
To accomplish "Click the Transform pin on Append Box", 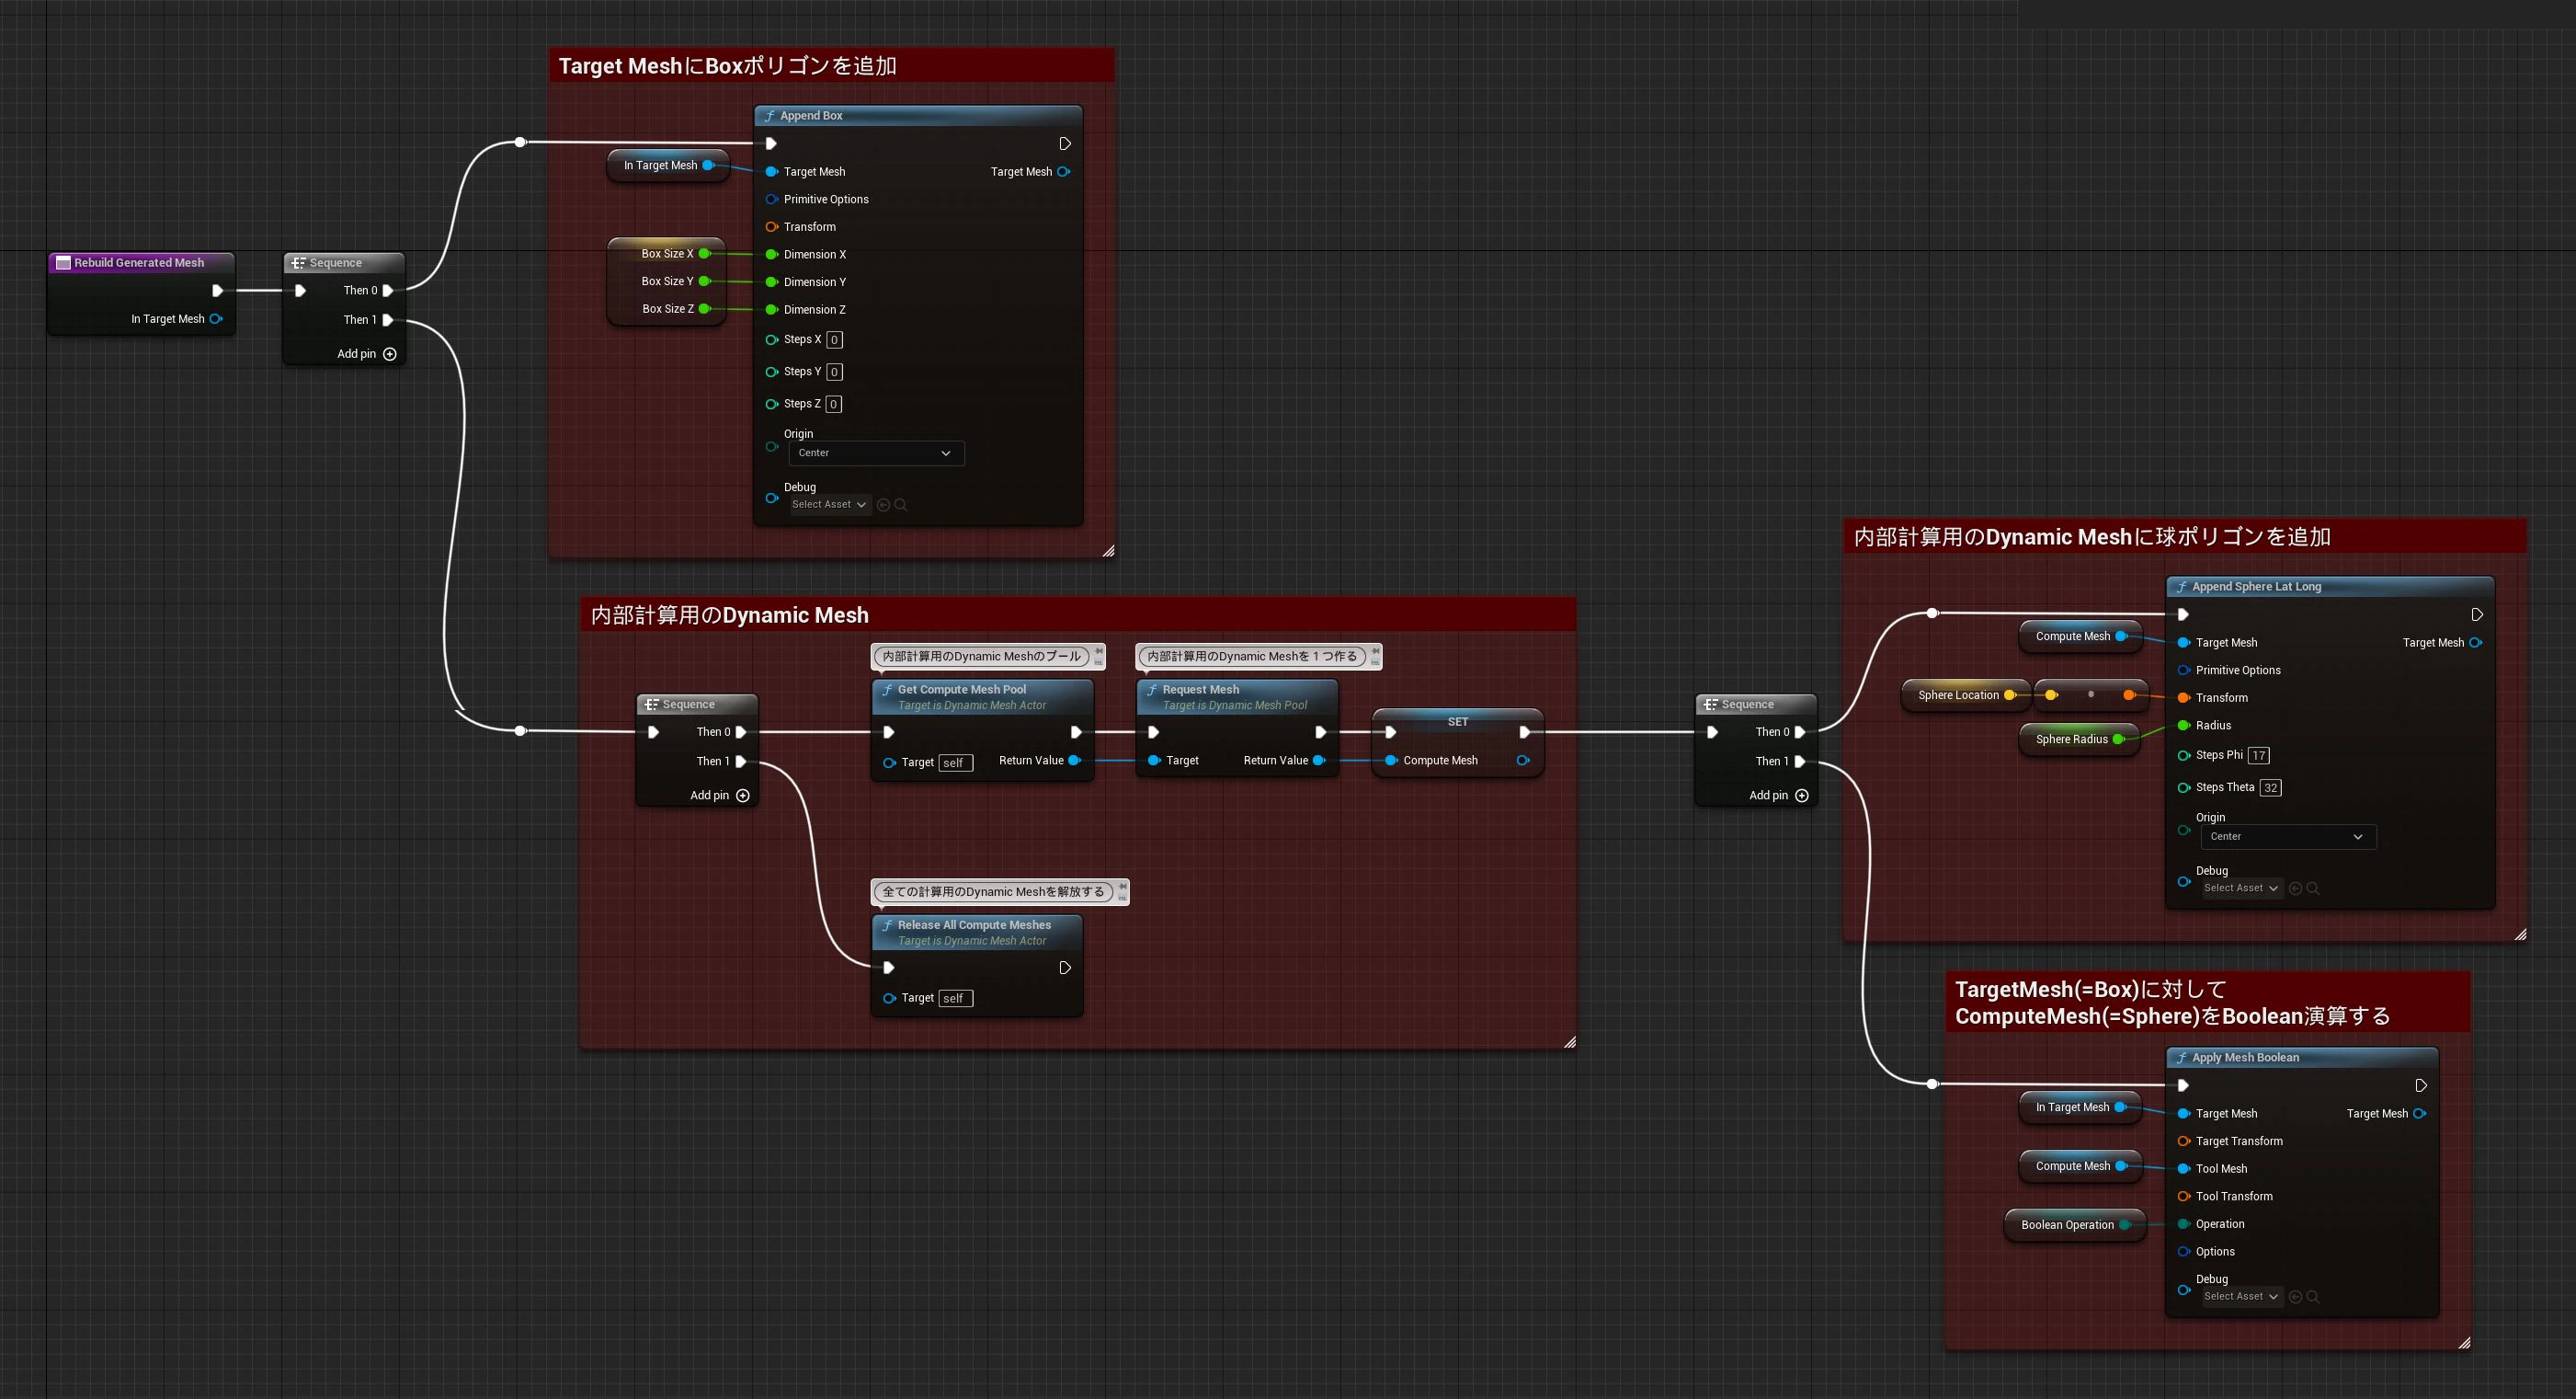I will point(772,227).
